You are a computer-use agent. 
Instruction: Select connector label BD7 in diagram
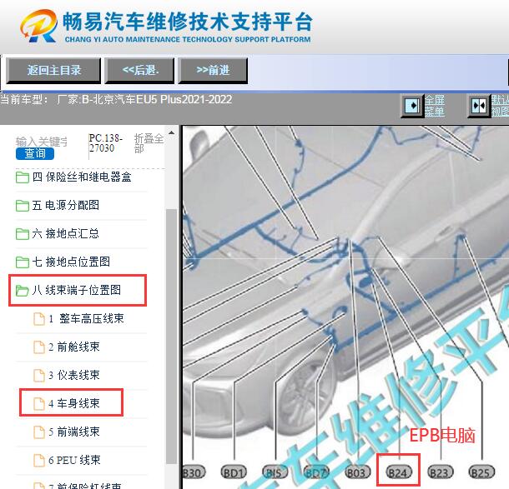tap(316, 473)
